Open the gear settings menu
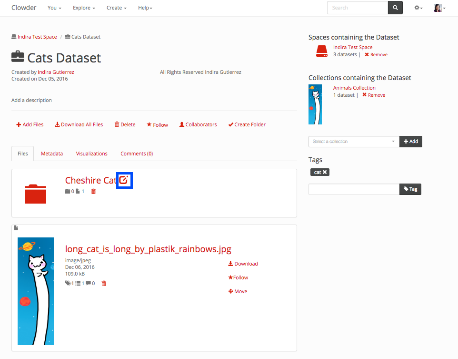Viewport: 458px width, 359px height. (418, 8)
